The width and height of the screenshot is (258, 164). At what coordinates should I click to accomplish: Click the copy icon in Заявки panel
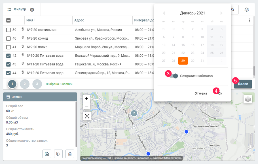(58, 154)
